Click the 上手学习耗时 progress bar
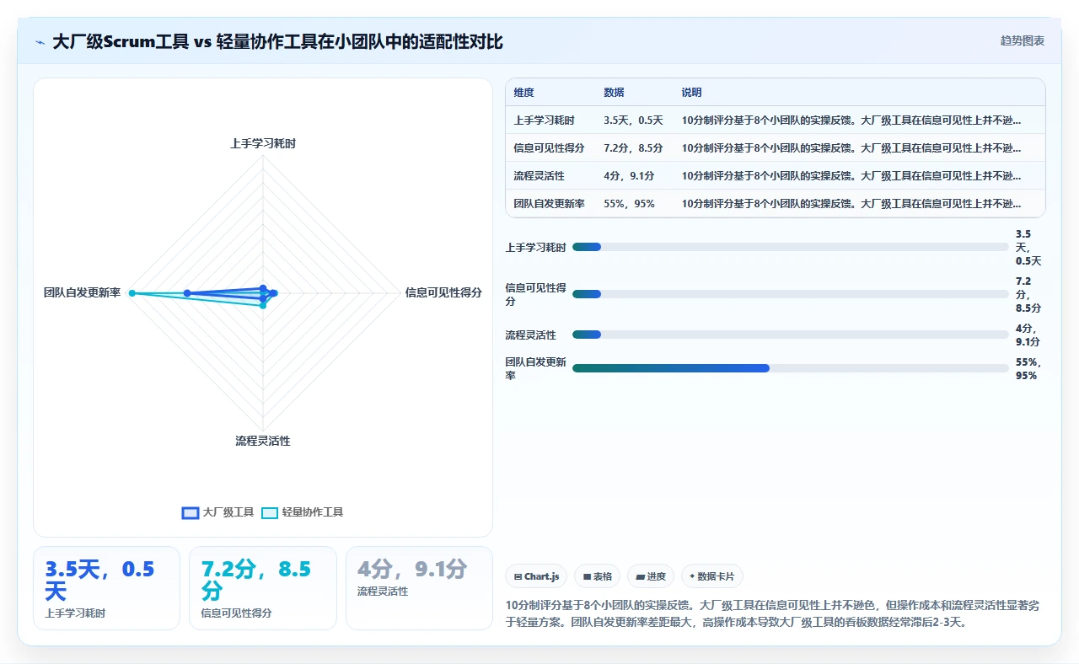Image resolution: width=1079 pixels, height=664 pixels. click(790, 247)
